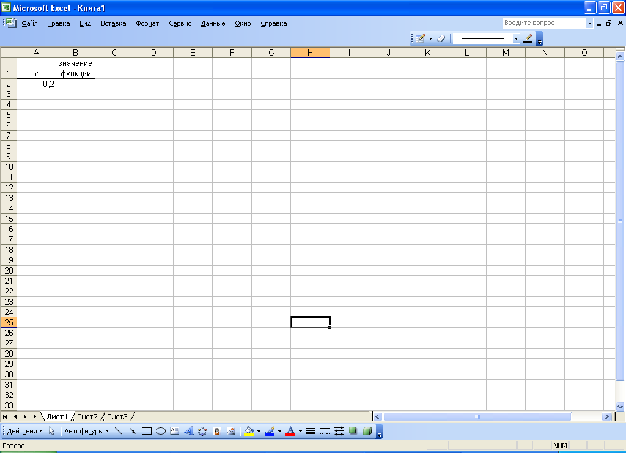Open the Формат menu
Image resolution: width=626 pixels, height=453 pixels.
coord(147,23)
